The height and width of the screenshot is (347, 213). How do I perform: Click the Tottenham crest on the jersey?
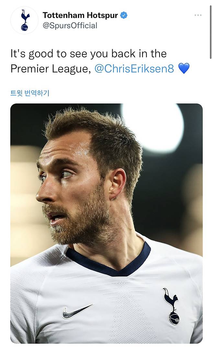pos(172,306)
